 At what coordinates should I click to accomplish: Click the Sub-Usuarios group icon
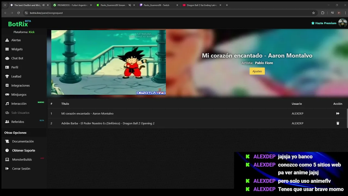point(7,113)
